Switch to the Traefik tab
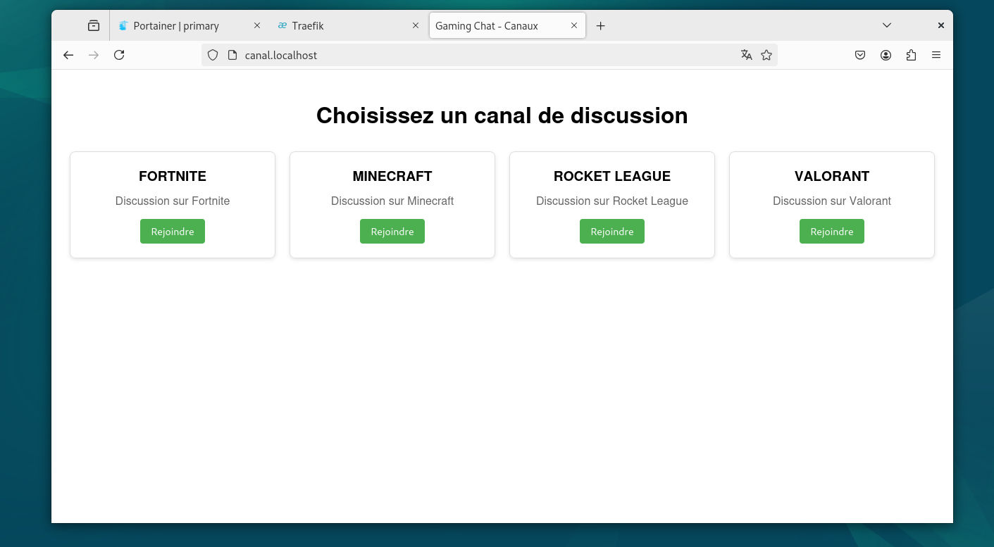 [308, 26]
